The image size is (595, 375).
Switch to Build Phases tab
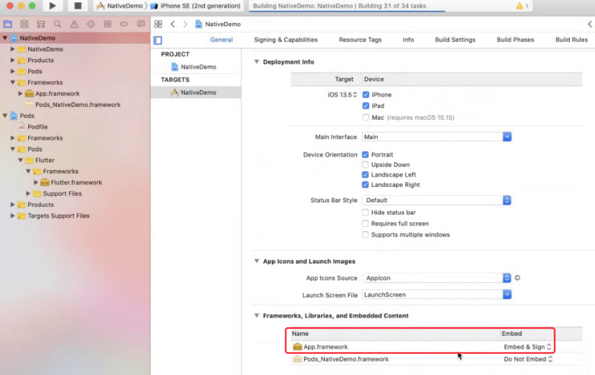tap(515, 40)
